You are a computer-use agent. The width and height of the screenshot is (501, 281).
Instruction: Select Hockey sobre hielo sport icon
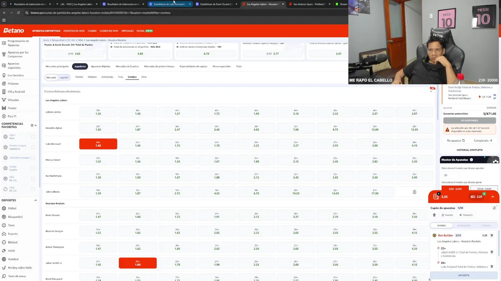pyautogui.click(x=4, y=268)
